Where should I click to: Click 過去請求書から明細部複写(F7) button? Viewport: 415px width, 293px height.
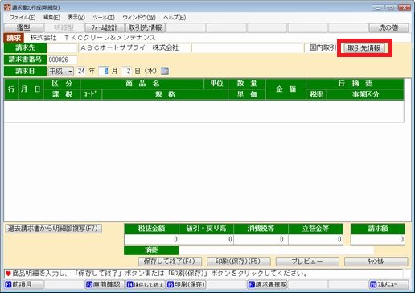54,229
